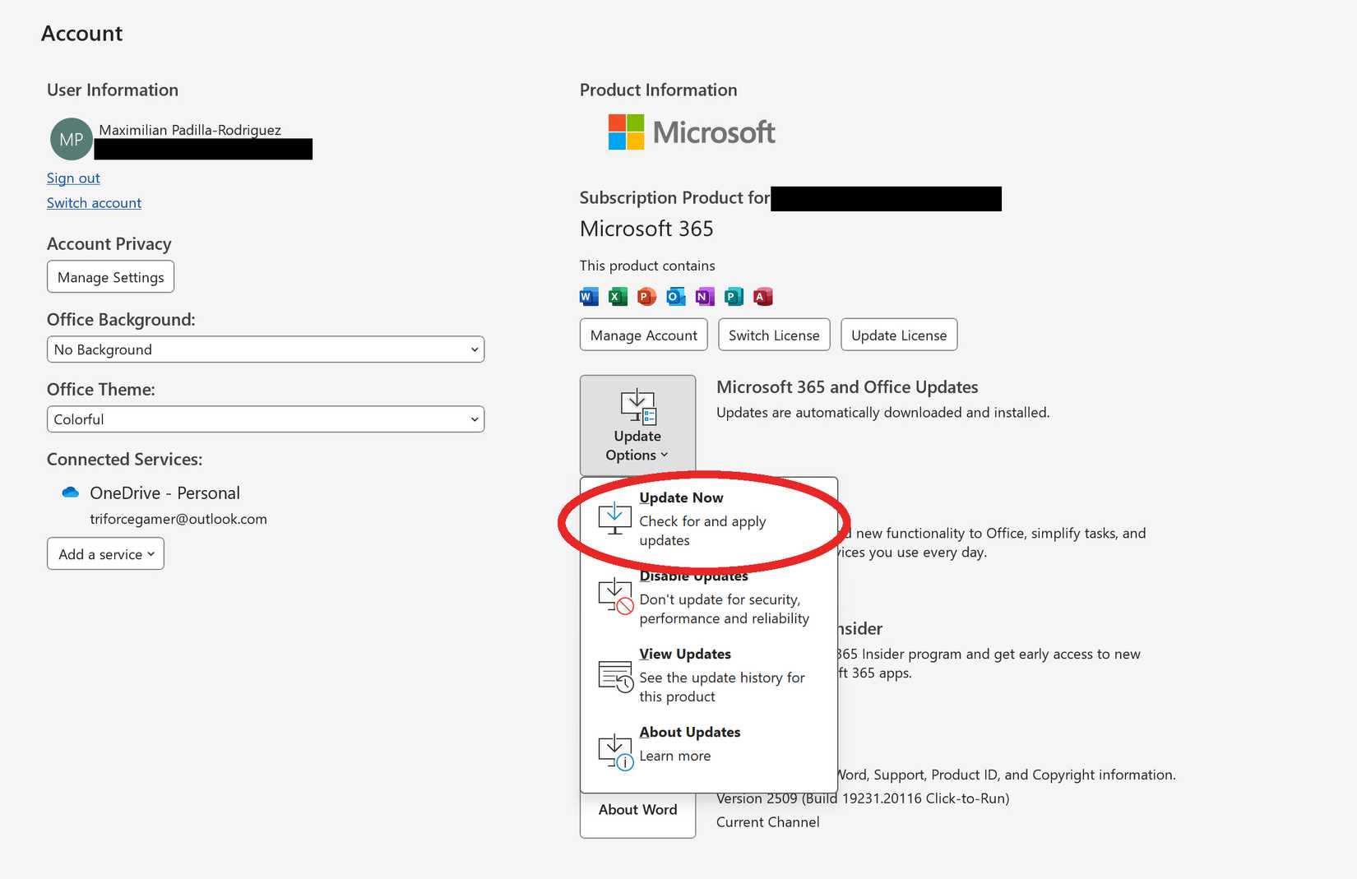Screen dimensions: 1357x879
Task: Open View Updates history
Action: pyautogui.click(x=703, y=674)
